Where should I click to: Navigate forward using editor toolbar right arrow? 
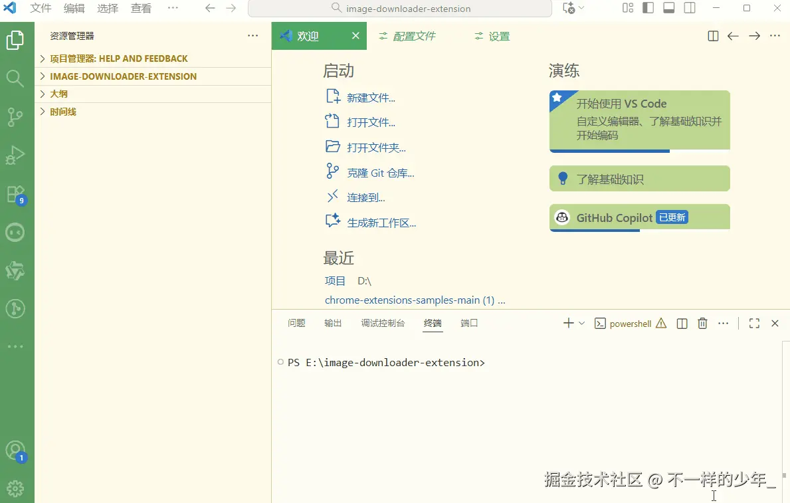point(754,36)
